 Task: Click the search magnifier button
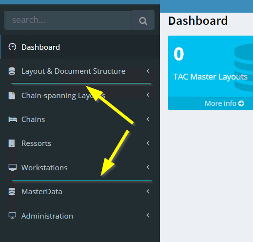pos(143,20)
